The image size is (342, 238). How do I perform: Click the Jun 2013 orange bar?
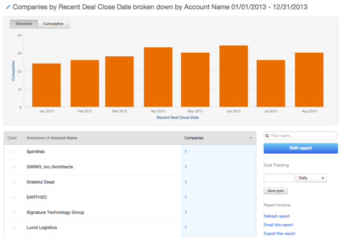point(233,76)
